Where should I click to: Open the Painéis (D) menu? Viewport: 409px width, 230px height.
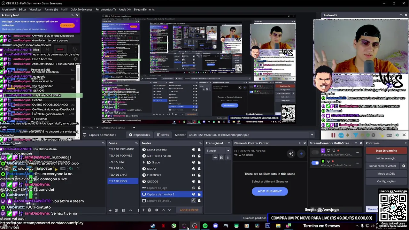(x=51, y=9)
